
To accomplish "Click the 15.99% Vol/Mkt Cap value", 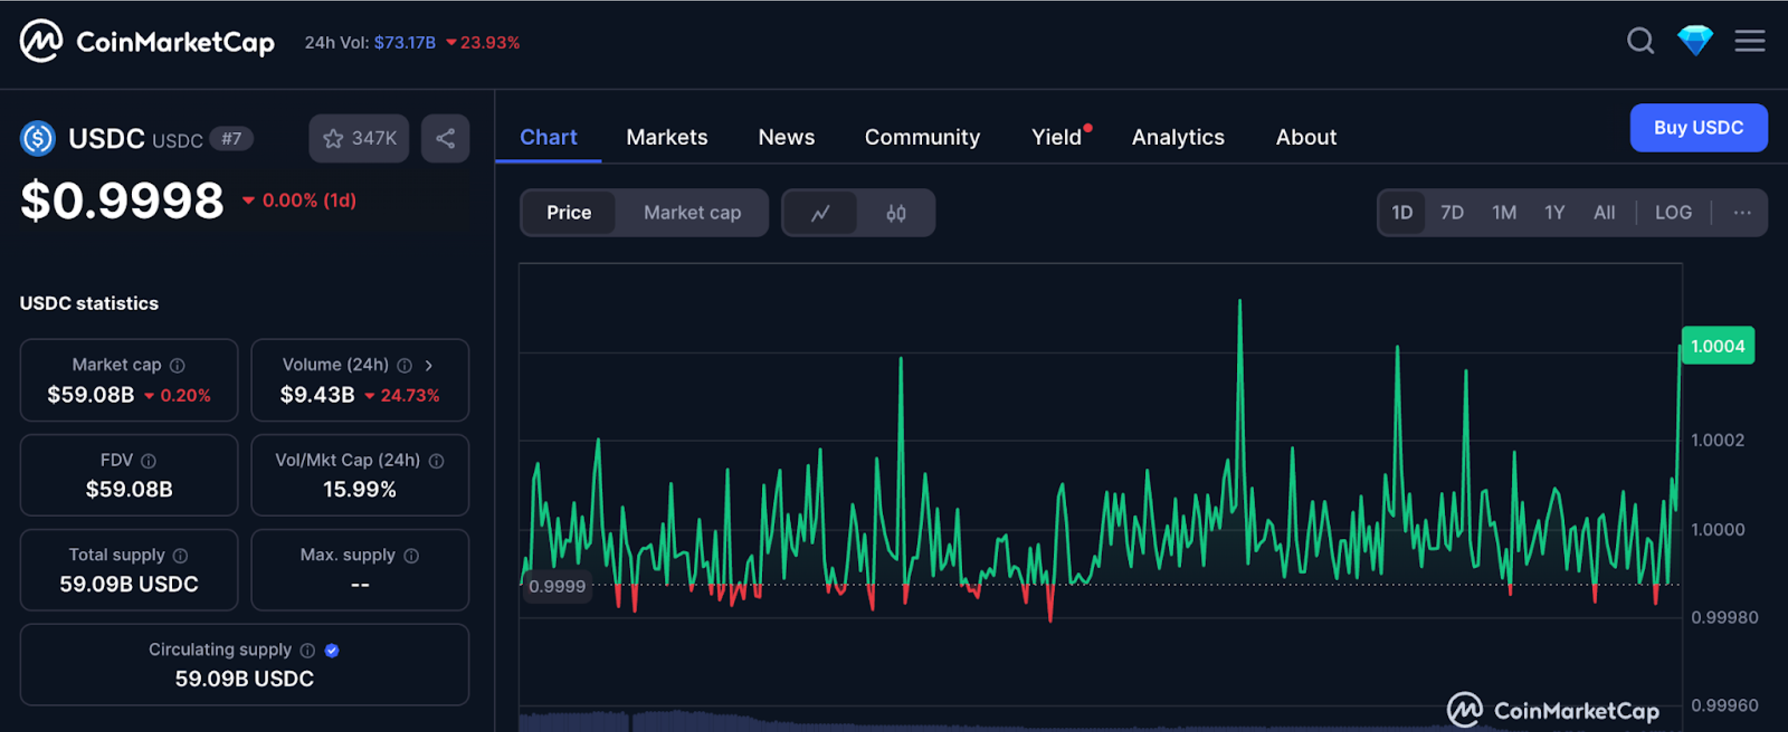I will coord(359,490).
